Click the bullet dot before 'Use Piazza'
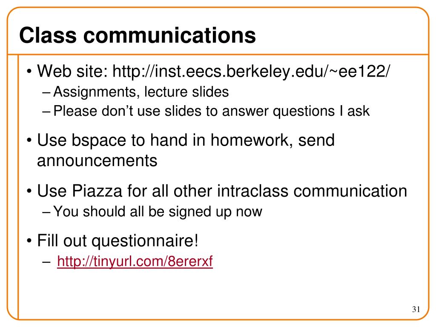436x327 pixels. (29, 192)
